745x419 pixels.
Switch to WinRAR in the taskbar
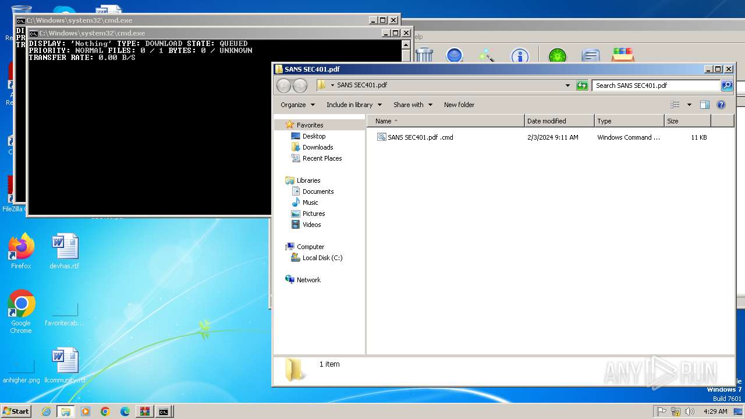144,411
